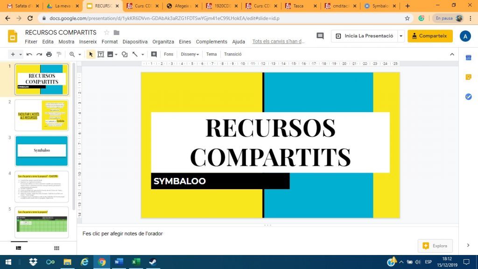Open dropdown next to Inicia La Presentació

click(x=401, y=36)
